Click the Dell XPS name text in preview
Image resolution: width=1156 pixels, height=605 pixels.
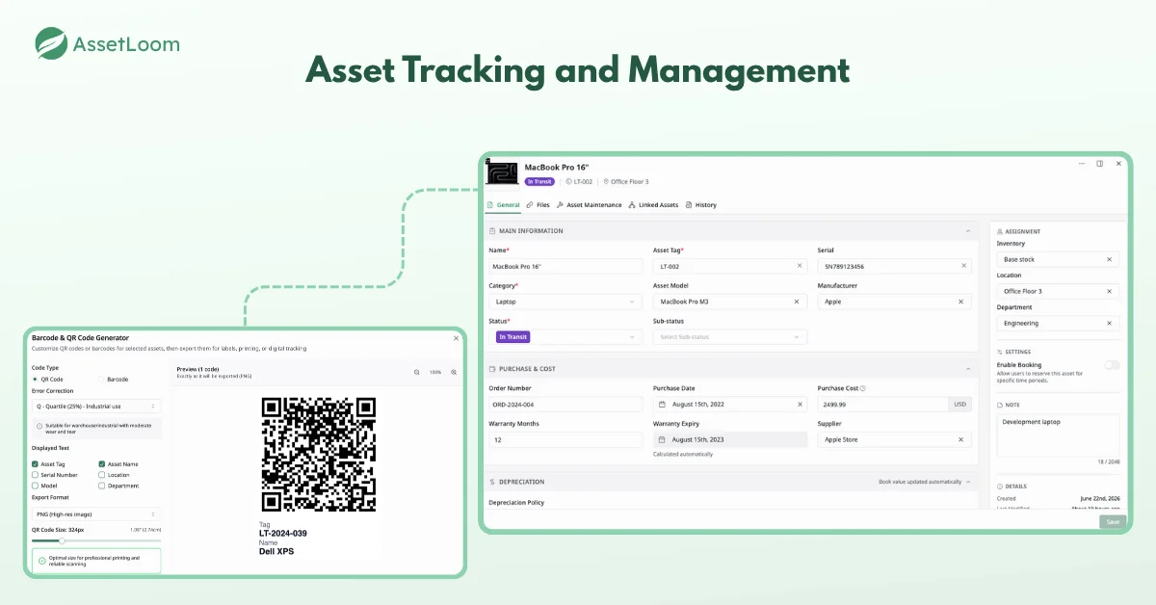(276, 551)
